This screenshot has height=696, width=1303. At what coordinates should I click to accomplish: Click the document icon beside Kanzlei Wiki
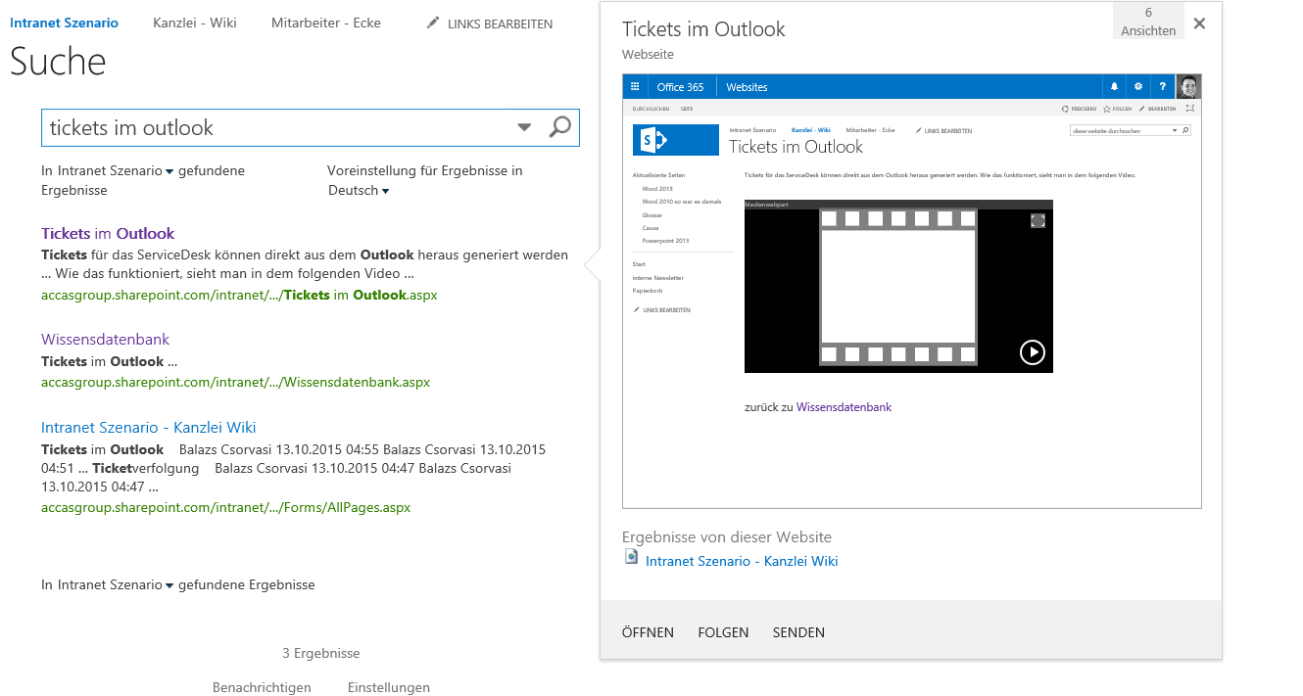632,557
